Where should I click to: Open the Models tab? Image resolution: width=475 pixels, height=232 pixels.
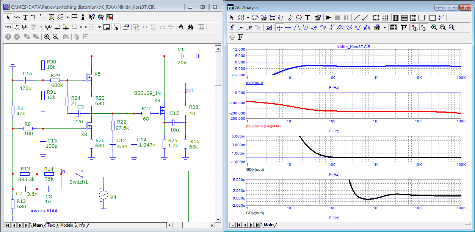pos(67,225)
